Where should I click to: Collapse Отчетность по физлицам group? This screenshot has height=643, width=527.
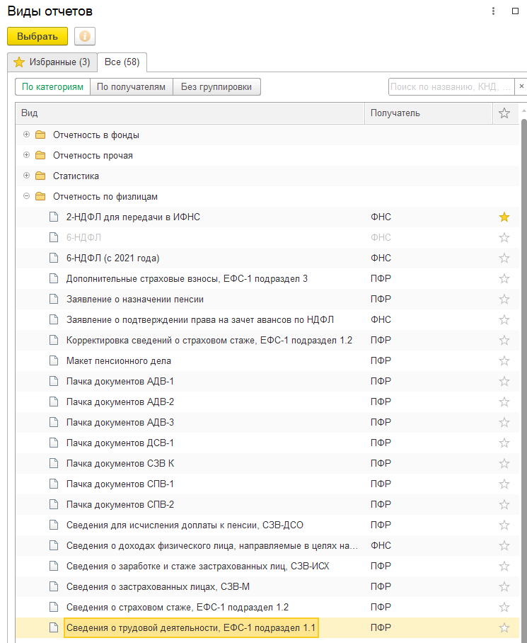point(27,196)
